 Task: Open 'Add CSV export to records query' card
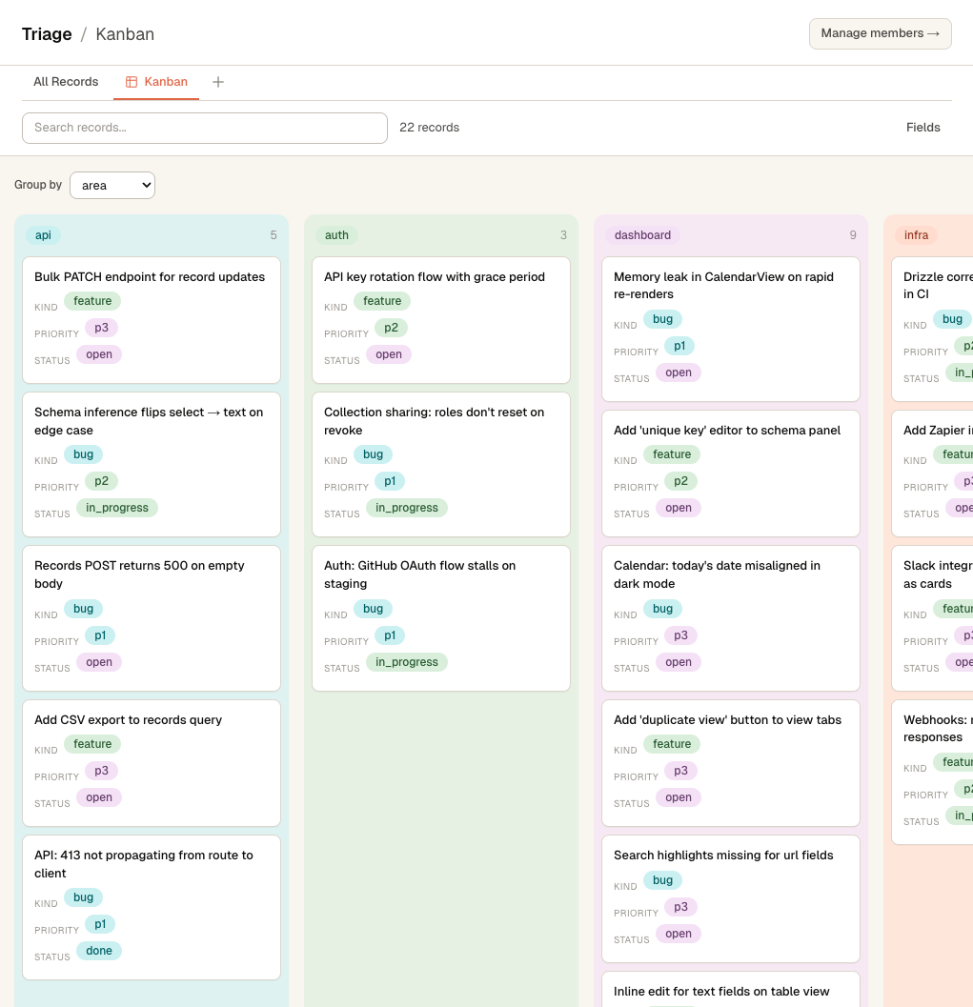point(152,763)
